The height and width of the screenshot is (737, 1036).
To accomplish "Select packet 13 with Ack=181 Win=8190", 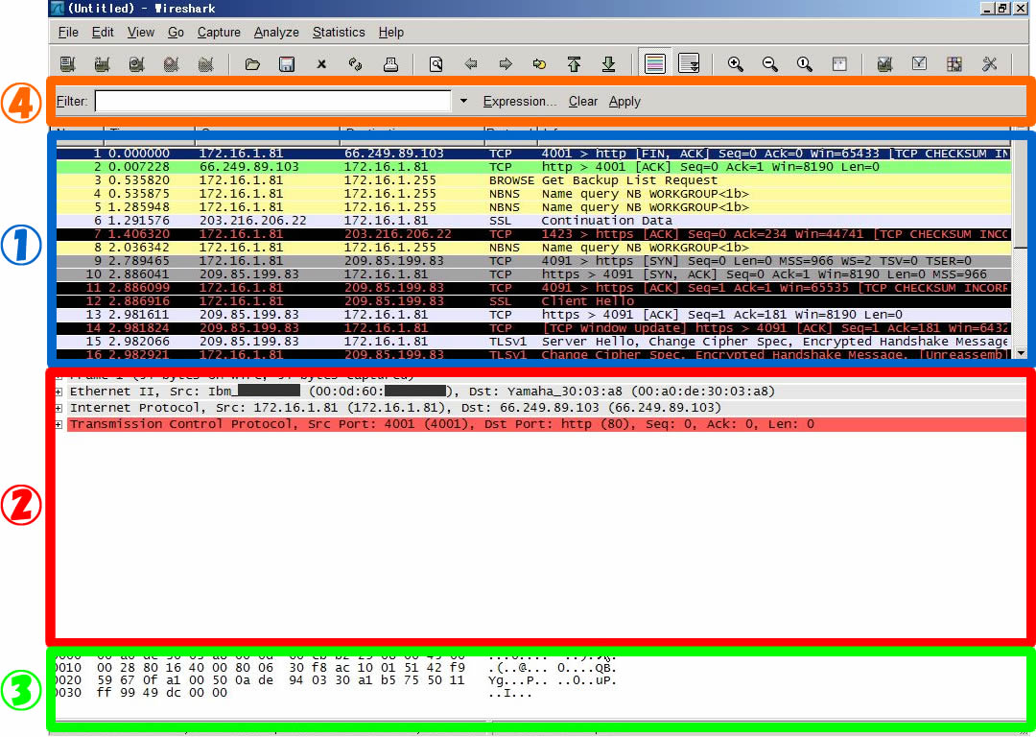I will coord(533,315).
